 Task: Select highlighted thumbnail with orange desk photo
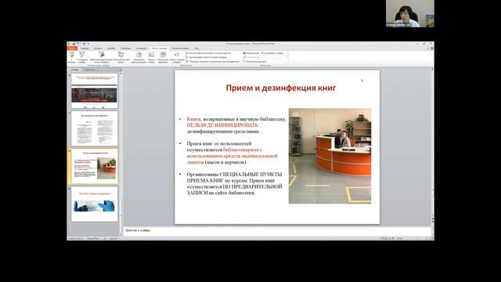point(94,166)
